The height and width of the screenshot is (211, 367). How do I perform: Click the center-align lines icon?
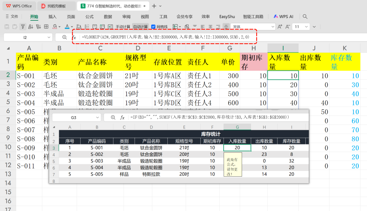(x=210, y=26)
